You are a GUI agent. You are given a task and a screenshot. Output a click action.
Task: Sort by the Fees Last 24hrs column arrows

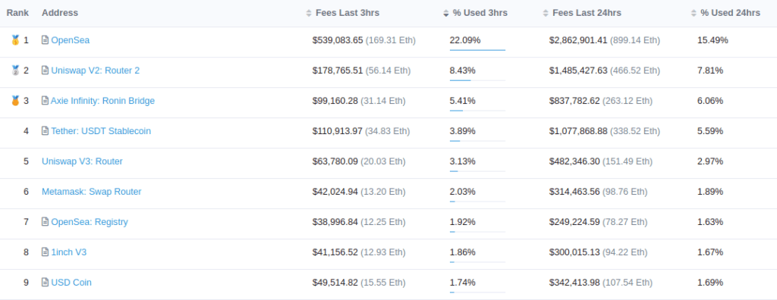coord(546,14)
